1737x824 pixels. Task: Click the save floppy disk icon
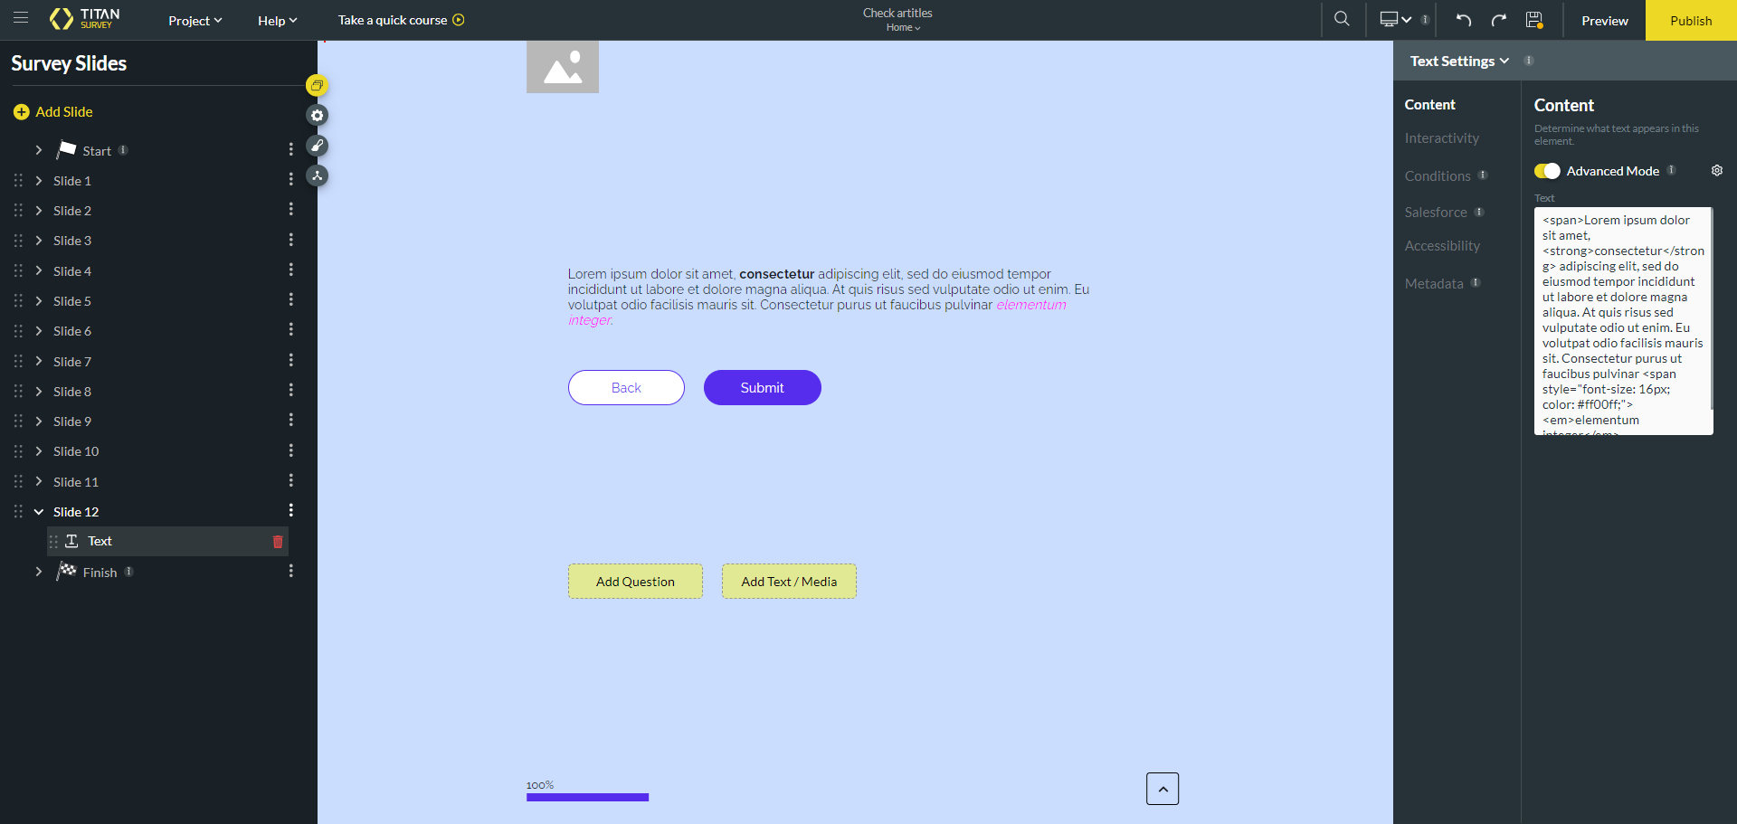tap(1533, 20)
